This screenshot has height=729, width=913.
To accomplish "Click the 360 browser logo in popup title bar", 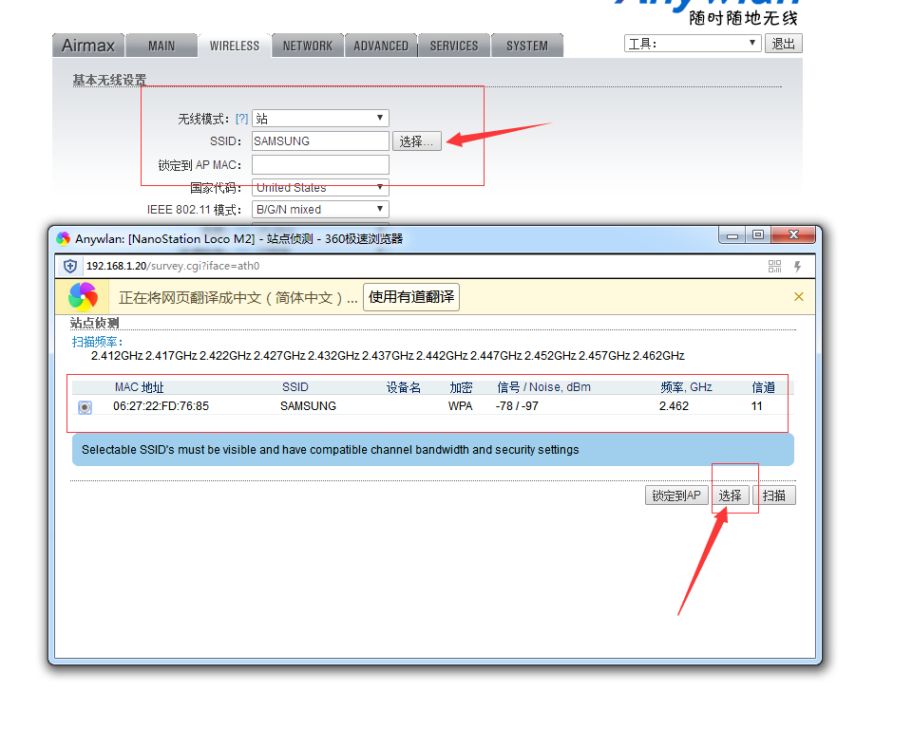I will coord(63,238).
